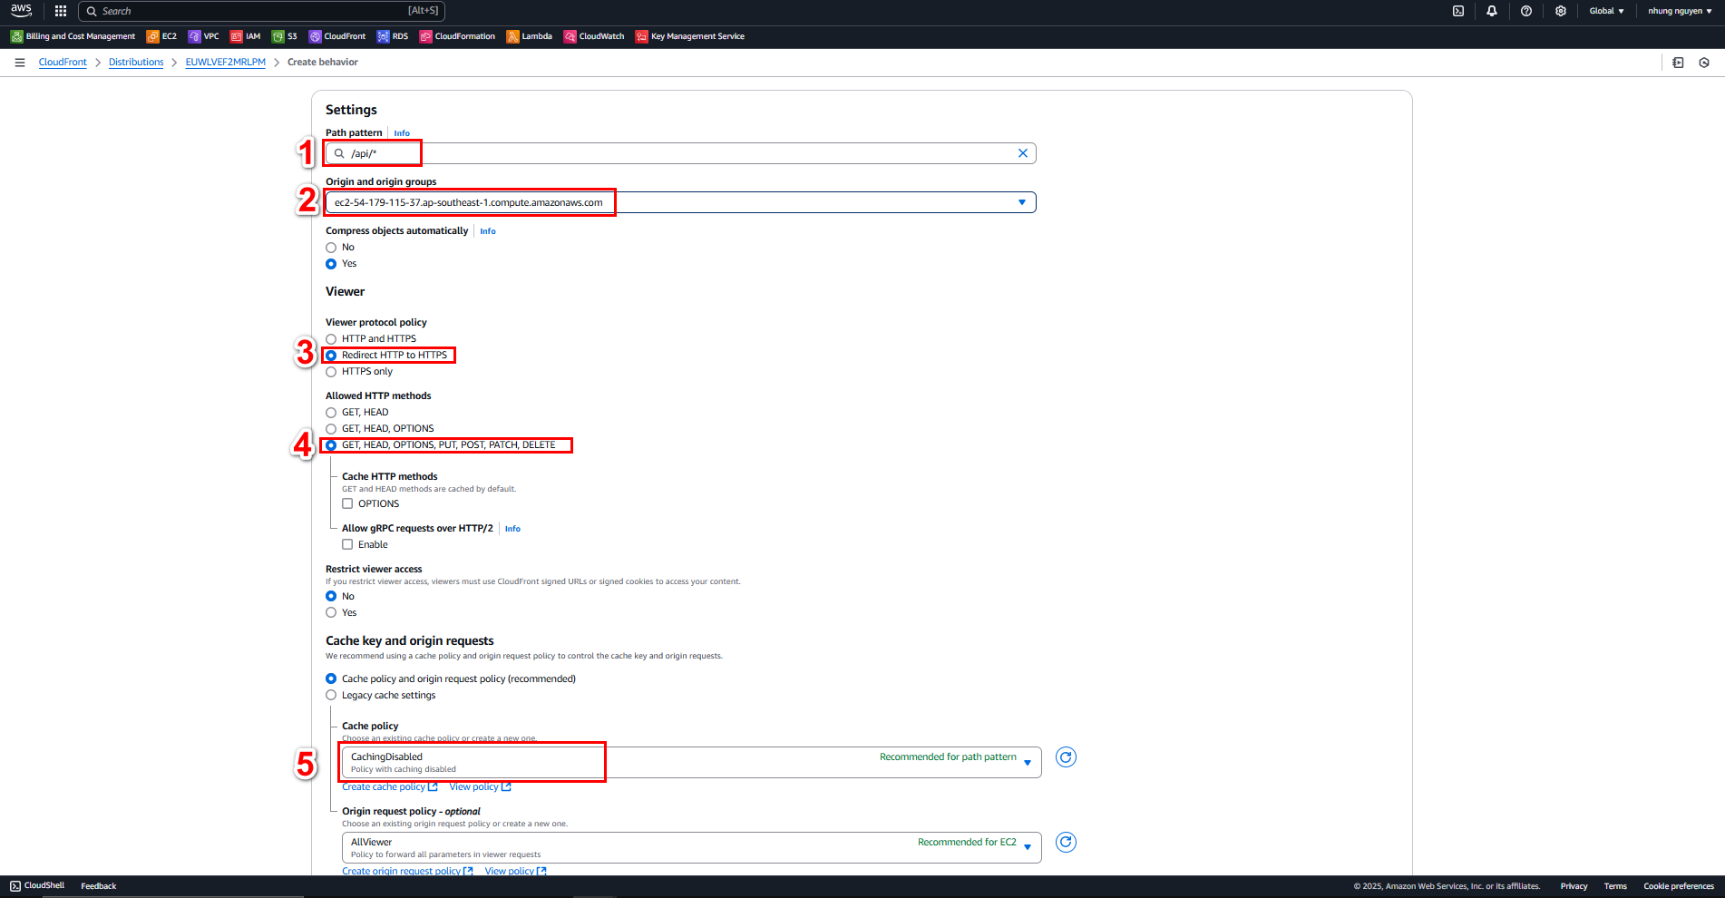Open CloudShell from the top bar icon
1725x898 pixels.
point(1458,11)
